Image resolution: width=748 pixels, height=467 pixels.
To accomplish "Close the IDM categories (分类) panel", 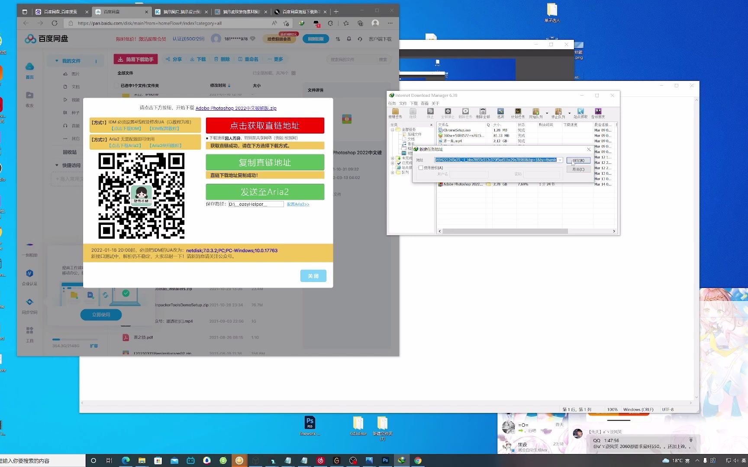I will (x=431, y=125).
